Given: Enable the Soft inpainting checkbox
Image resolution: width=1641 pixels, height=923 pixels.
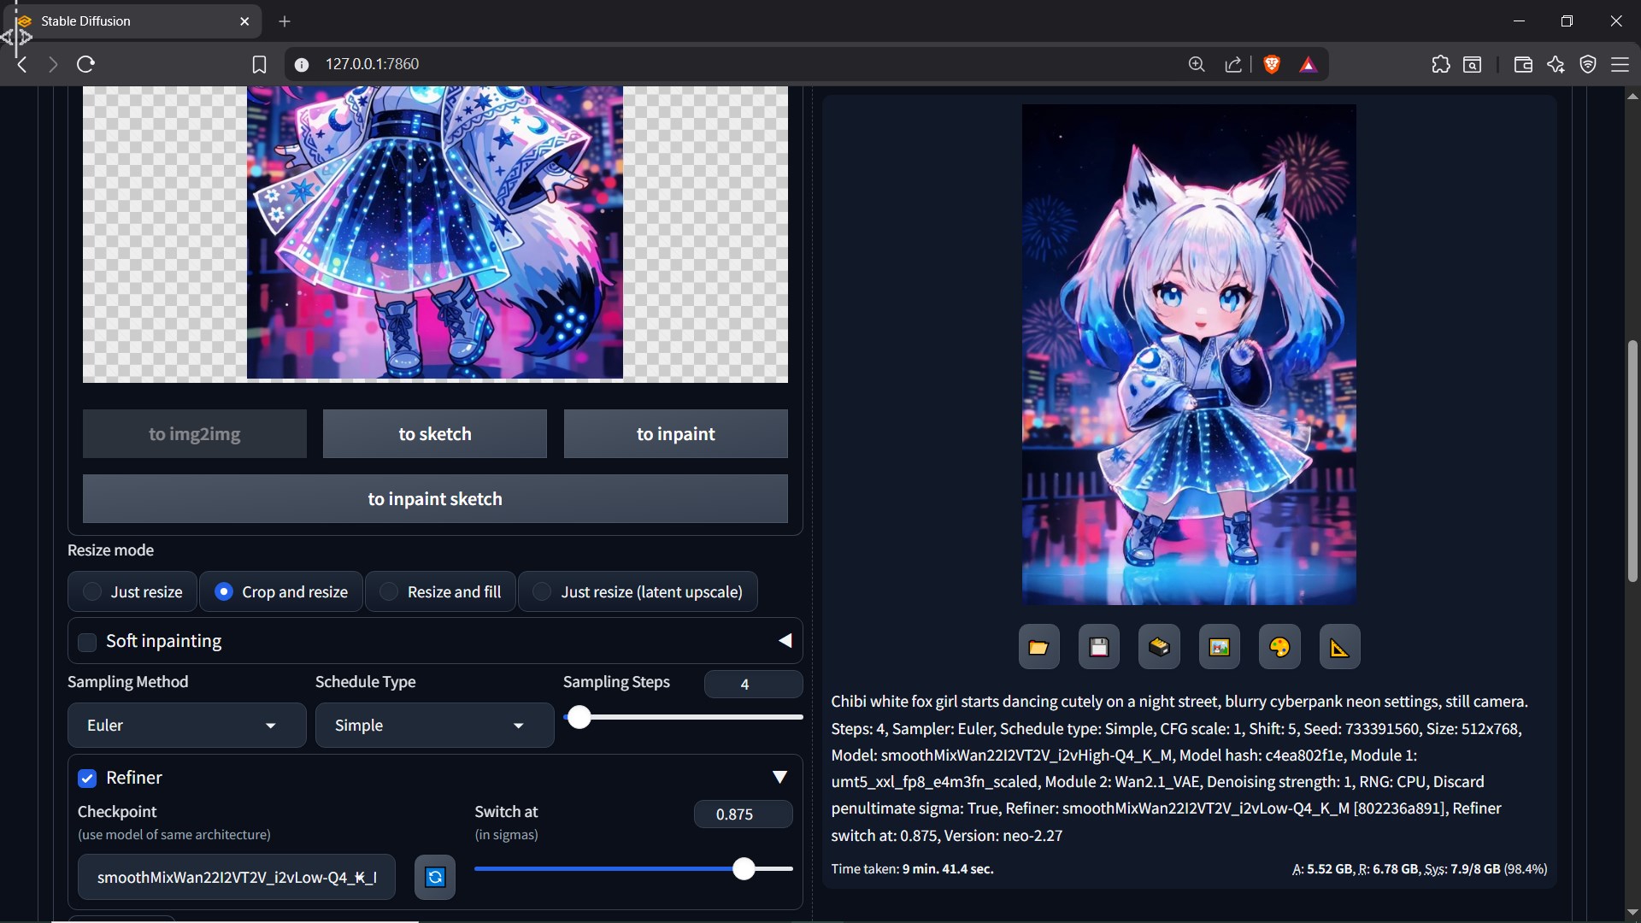Looking at the screenshot, I should coord(87,642).
